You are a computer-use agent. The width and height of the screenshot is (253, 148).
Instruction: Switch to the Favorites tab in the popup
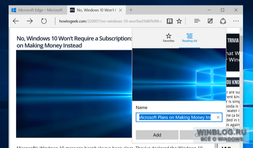coord(169,38)
